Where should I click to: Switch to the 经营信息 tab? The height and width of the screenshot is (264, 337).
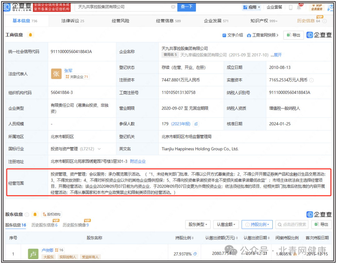coord(168,21)
